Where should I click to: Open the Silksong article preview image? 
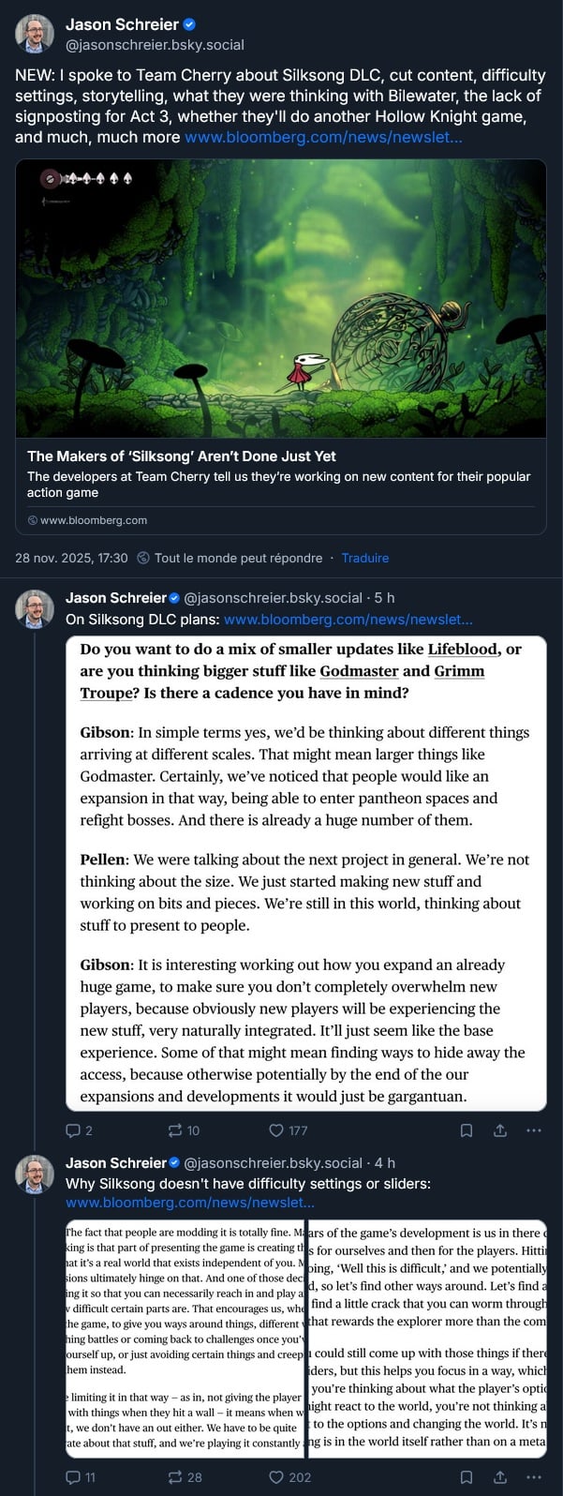[x=281, y=298]
